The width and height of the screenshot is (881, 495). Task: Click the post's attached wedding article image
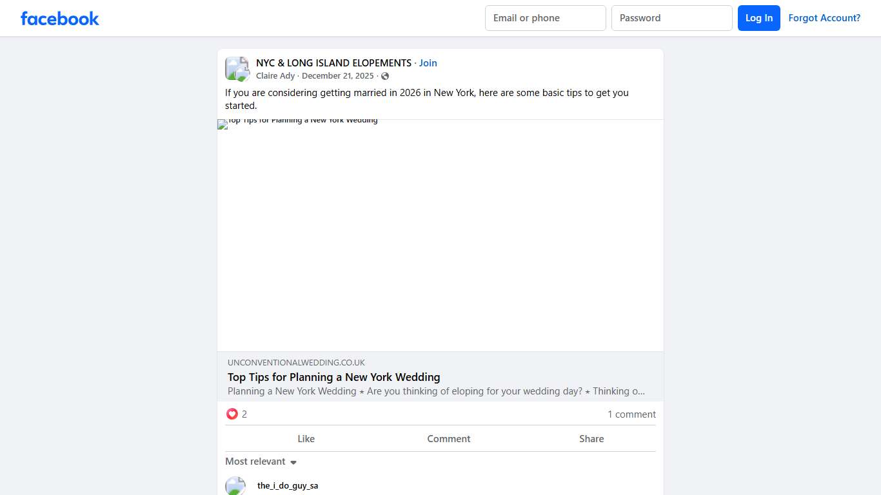[440, 234]
